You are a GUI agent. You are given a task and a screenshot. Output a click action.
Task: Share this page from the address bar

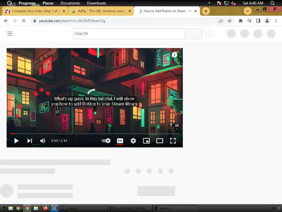point(221,21)
